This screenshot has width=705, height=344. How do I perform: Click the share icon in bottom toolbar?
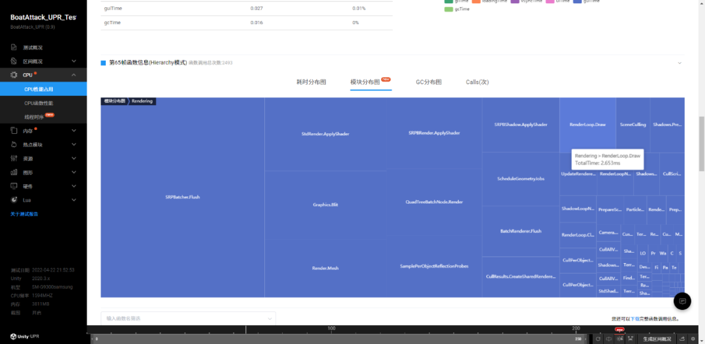682,339
